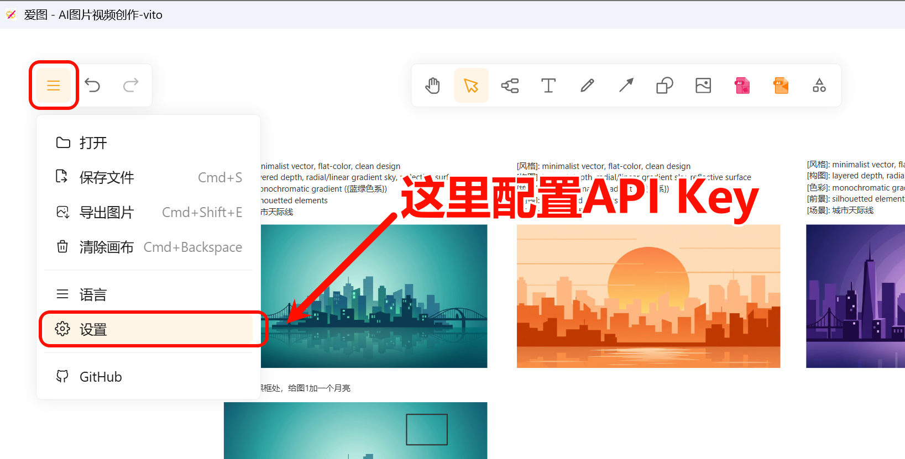Choose 保存文件 from the menu
905x459 pixels.
coord(148,177)
